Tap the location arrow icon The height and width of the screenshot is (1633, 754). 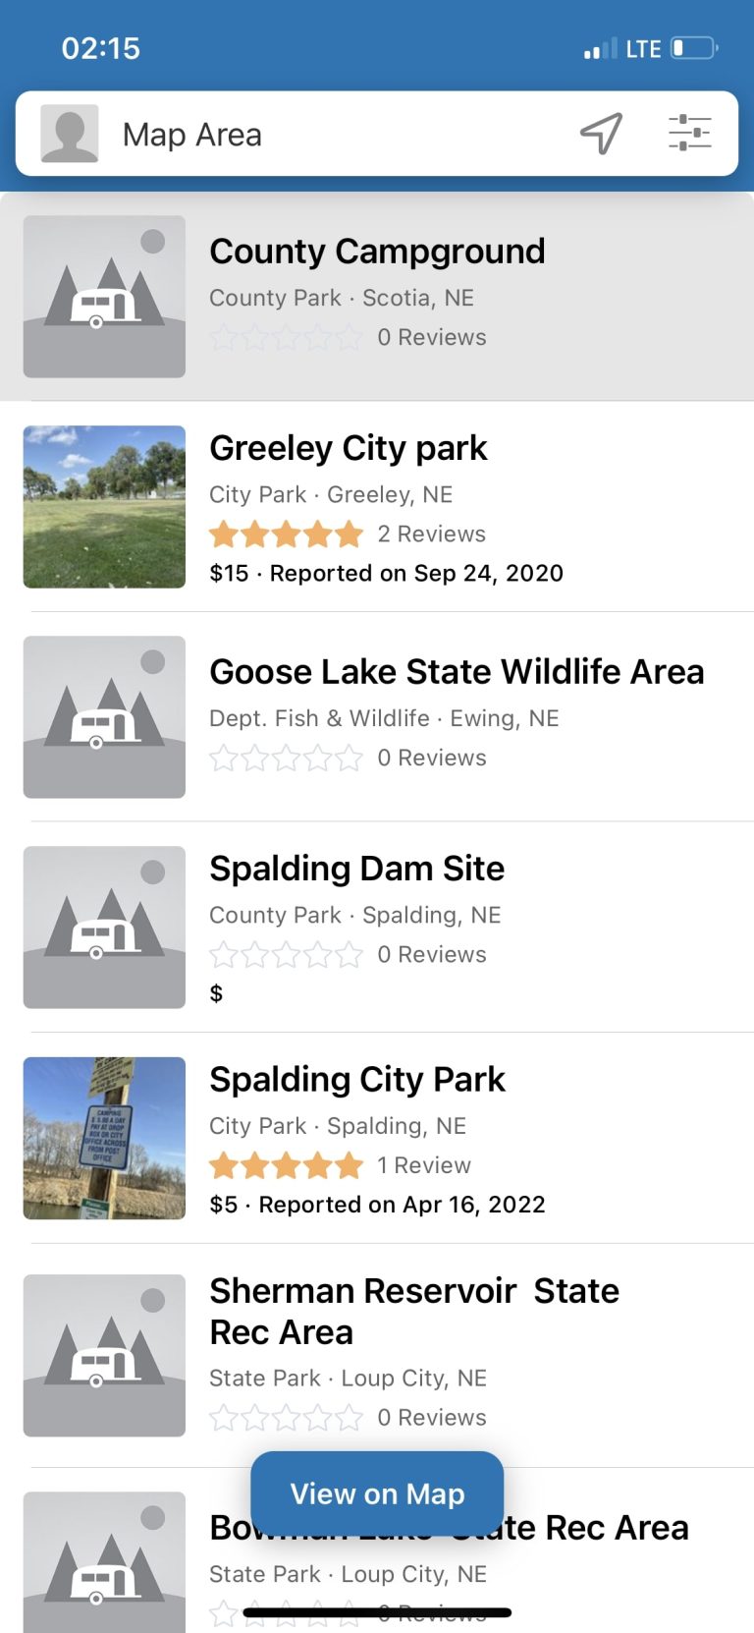(601, 133)
